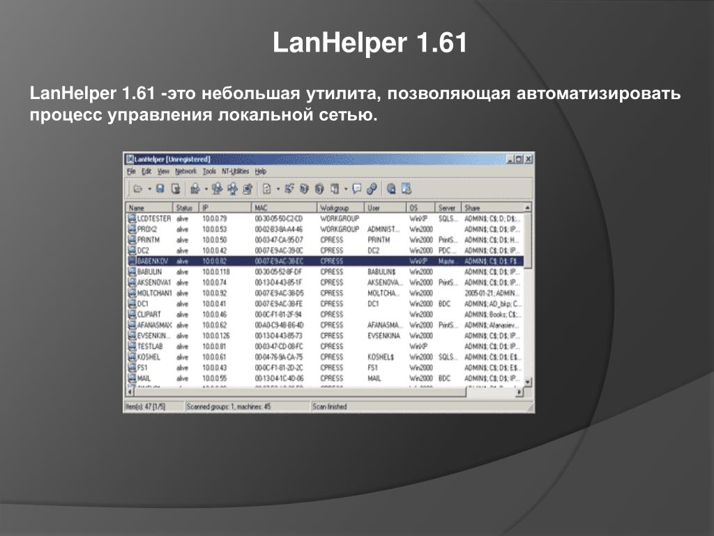
Task: Click the last toolbar icon after globe
Action: pyautogui.click(x=407, y=188)
